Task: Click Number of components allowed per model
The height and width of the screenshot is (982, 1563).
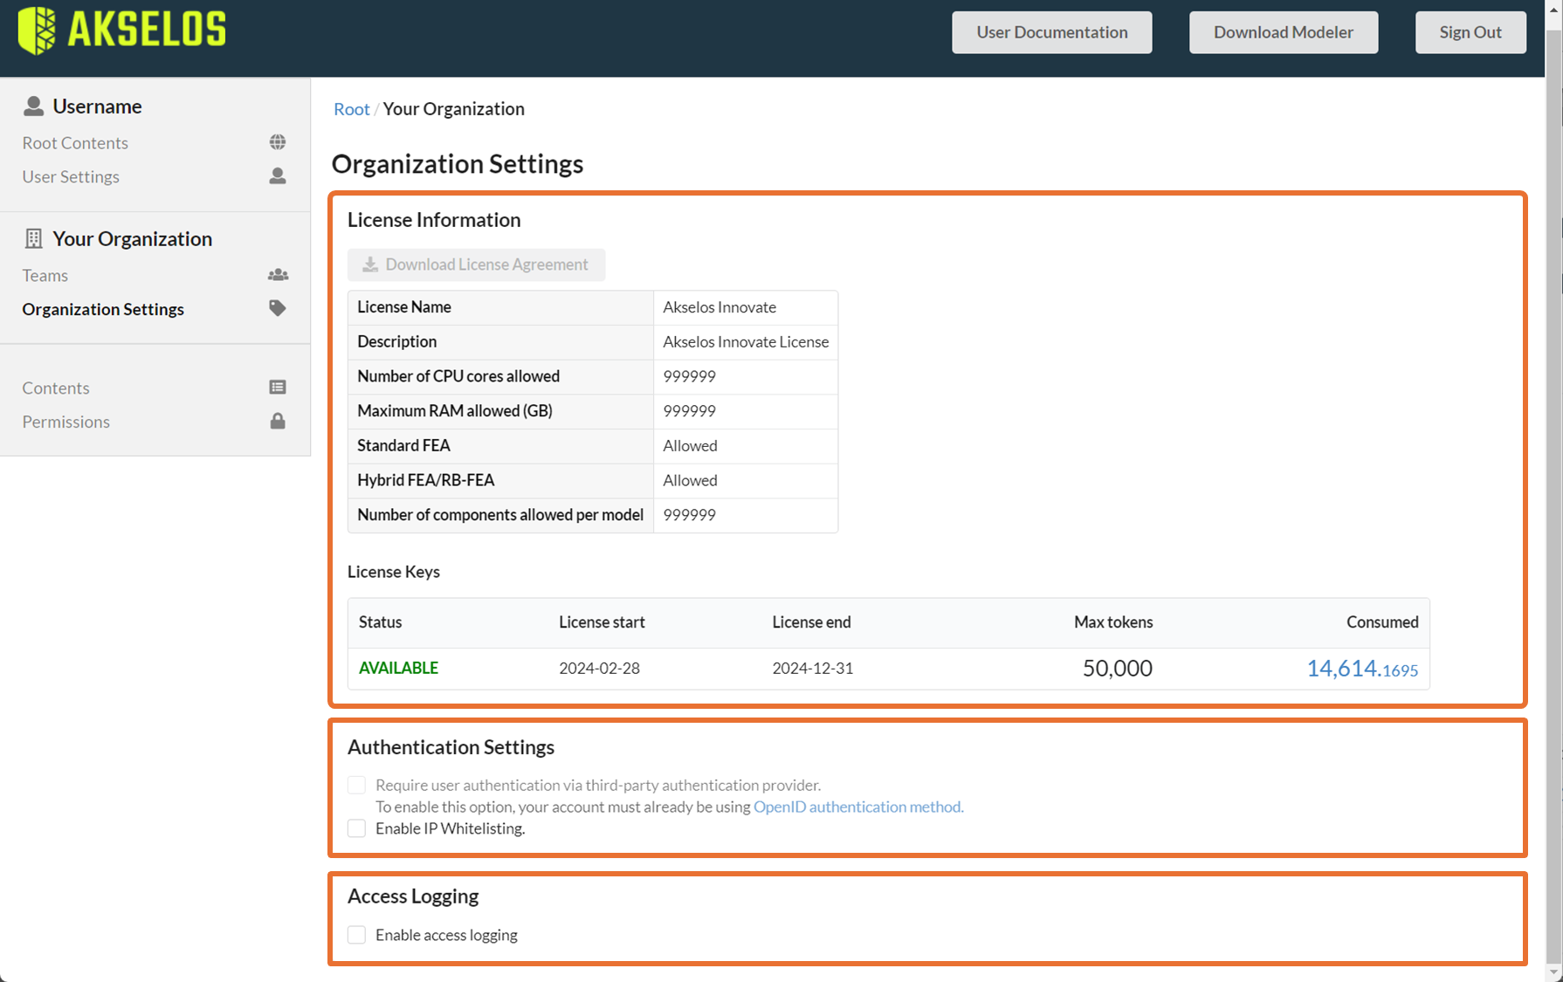Action: [500, 515]
